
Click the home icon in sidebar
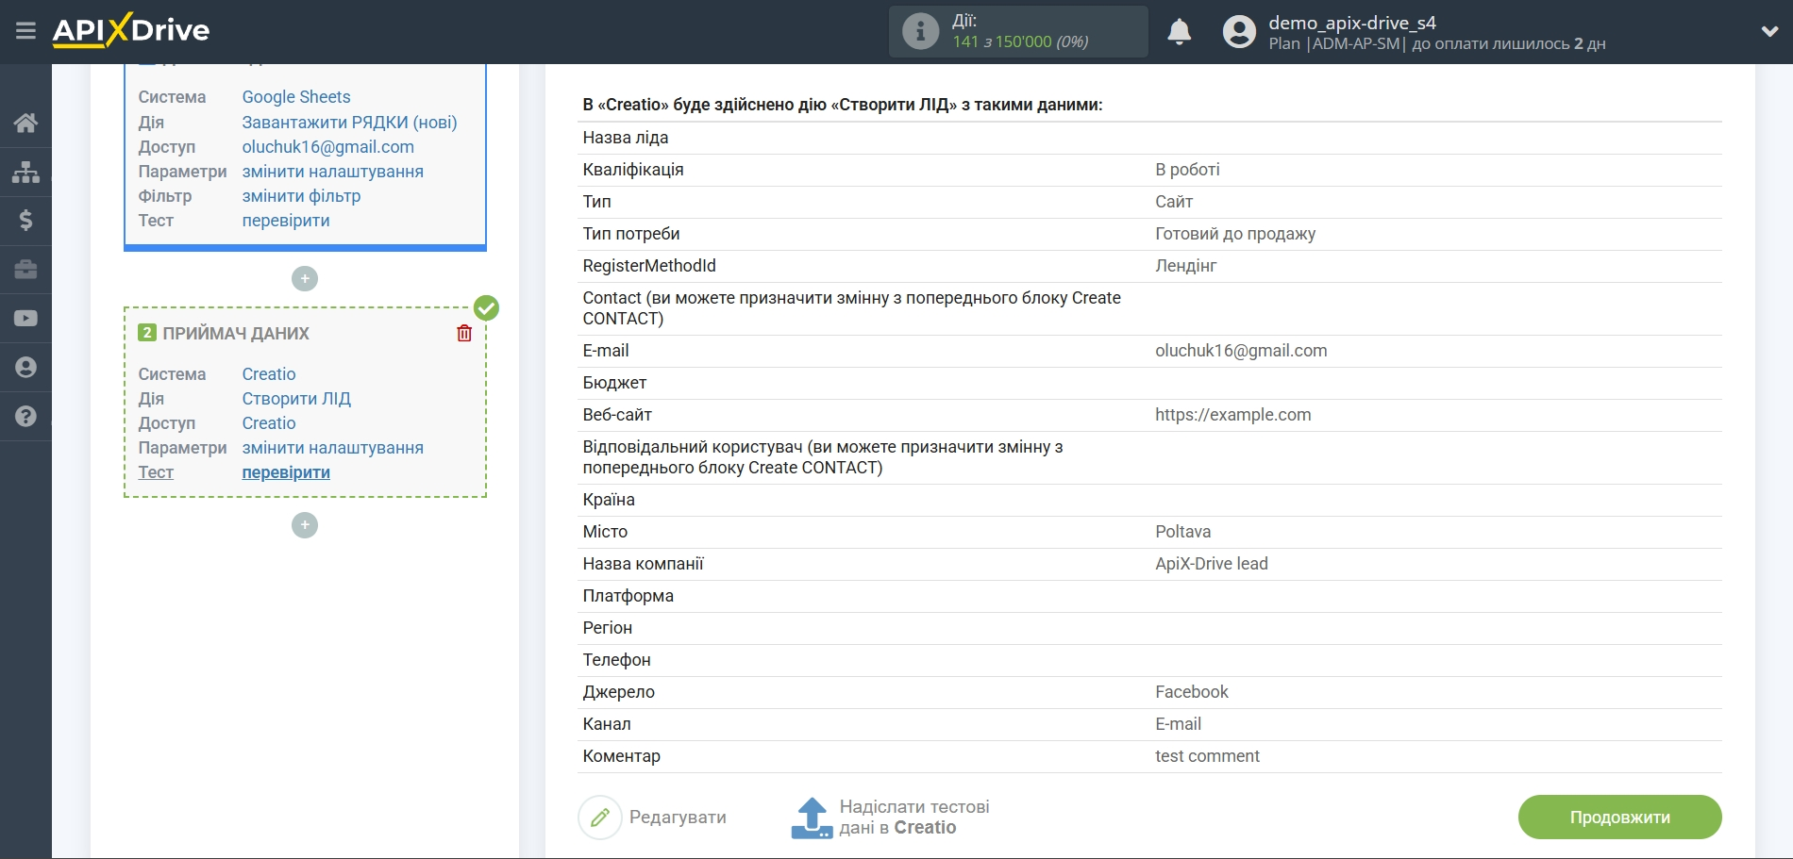[x=25, y=123]
